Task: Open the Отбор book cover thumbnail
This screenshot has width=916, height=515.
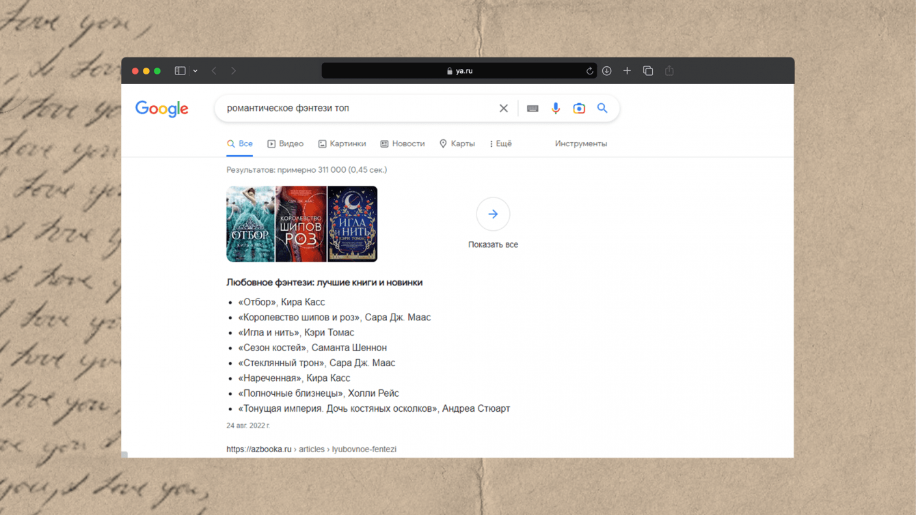Action: coord(250,224)
